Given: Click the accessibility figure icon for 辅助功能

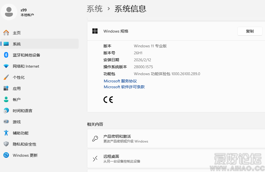Looking at the screenshot, I should [x=6, y=133].
